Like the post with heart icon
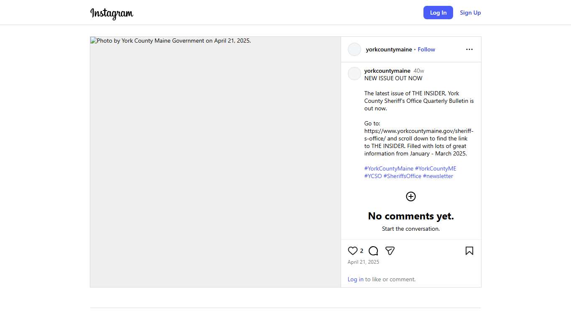The image size is (571, 321). [353, 251]
